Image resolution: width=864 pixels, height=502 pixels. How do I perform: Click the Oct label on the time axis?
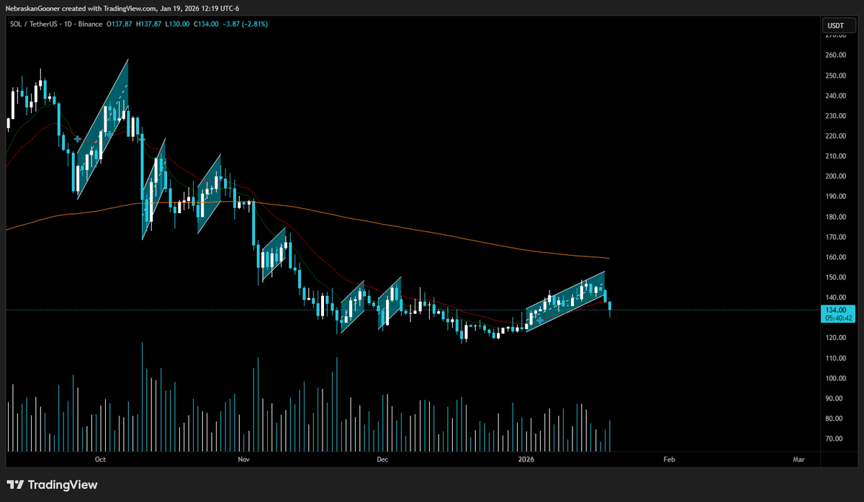(100, 459)
